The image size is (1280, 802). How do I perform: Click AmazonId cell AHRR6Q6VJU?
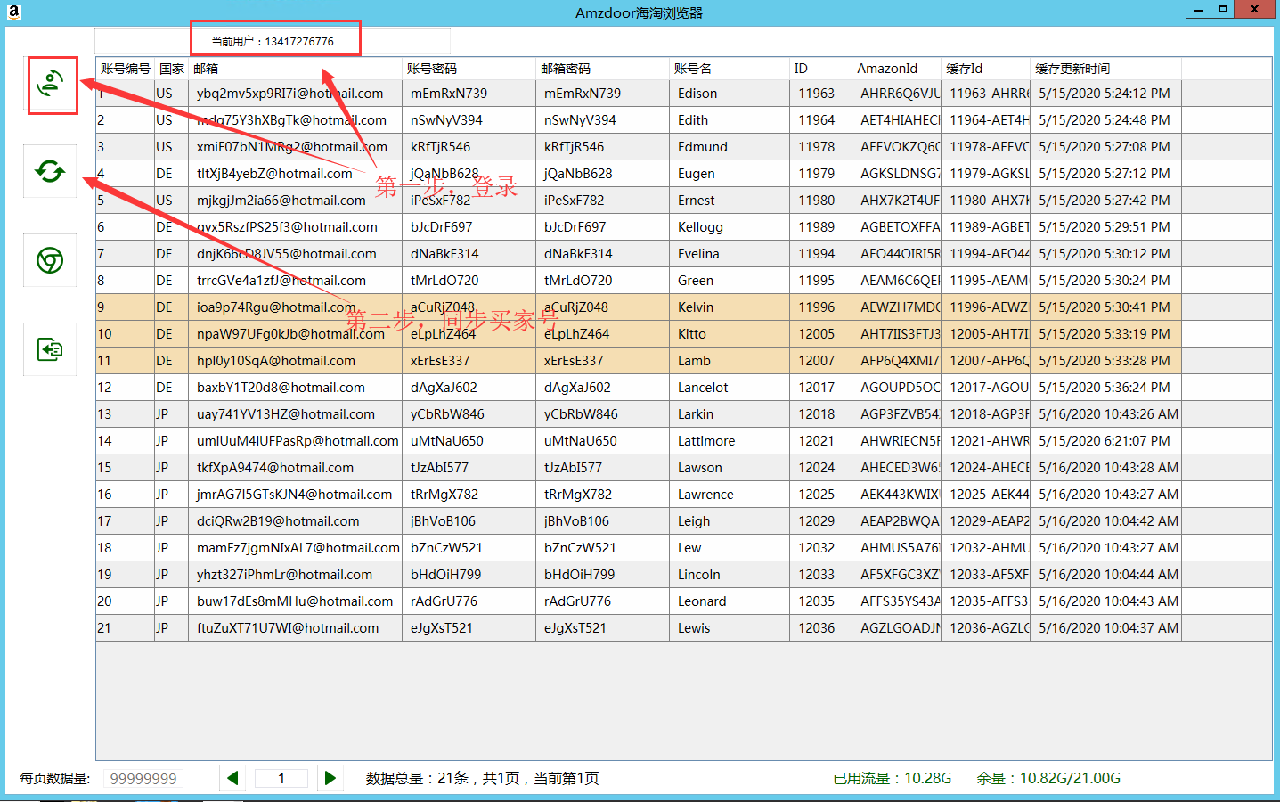[897, 94]
